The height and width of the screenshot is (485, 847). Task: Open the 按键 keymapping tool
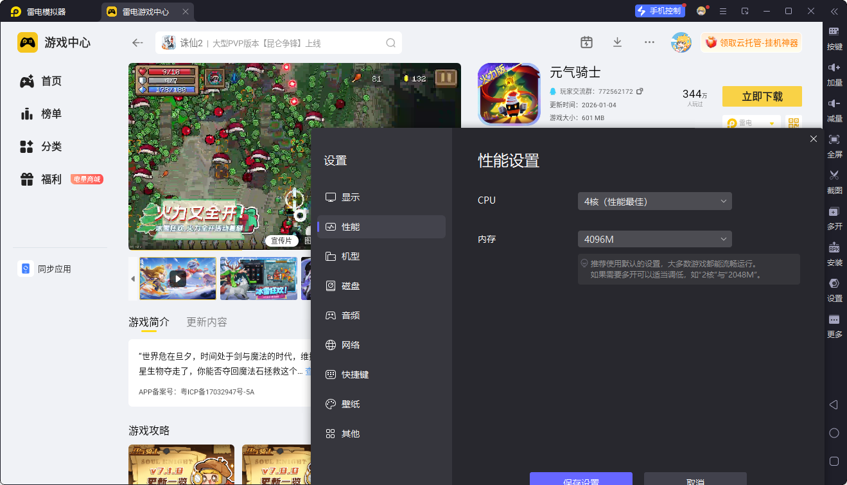tap(834, 38)
